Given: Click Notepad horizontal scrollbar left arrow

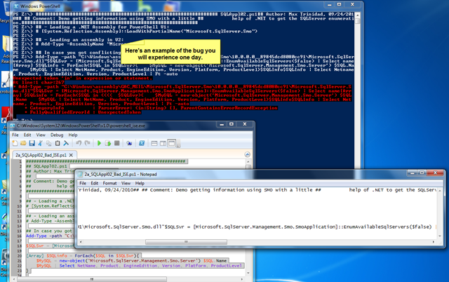Looking at the screenshot, I should 81,242.
